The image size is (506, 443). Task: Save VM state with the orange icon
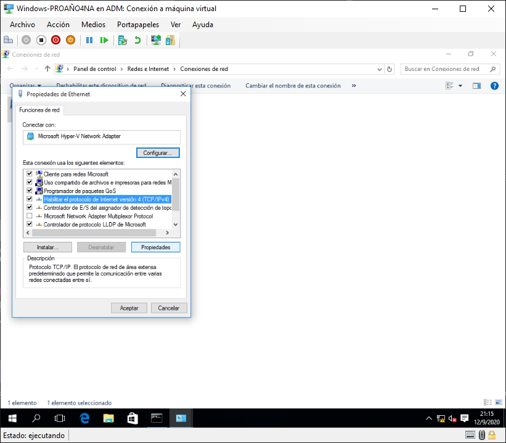[70, 40]
